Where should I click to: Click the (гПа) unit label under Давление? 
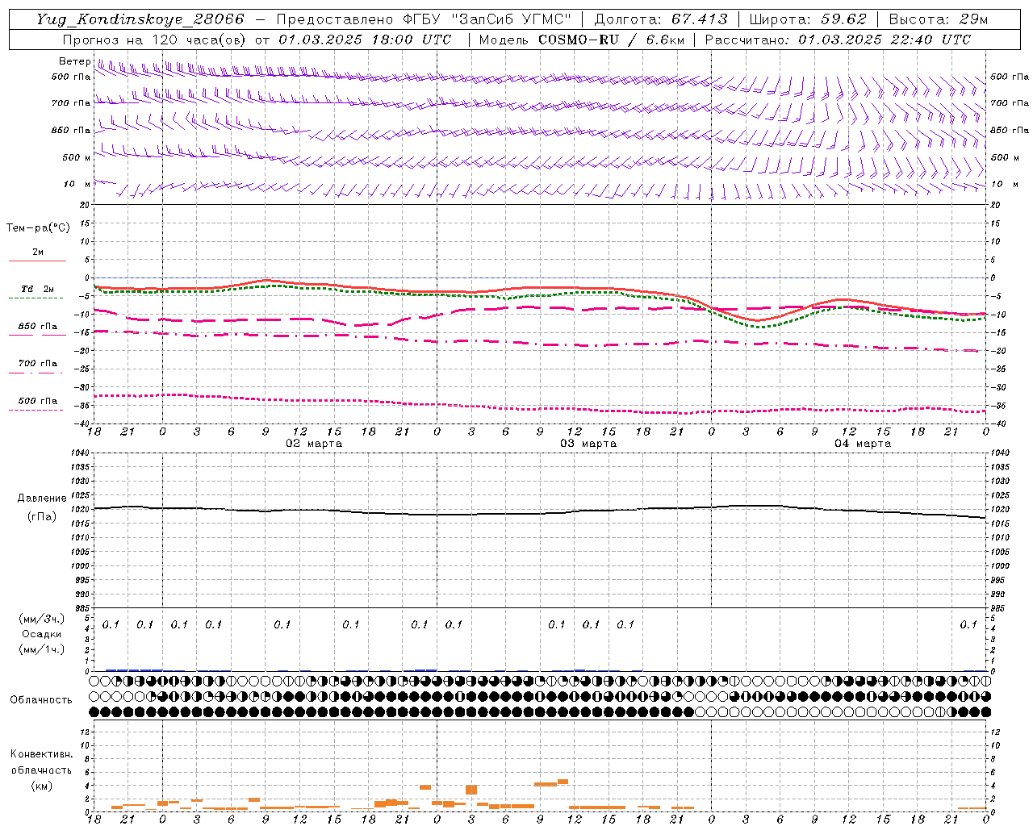(42, 517)
